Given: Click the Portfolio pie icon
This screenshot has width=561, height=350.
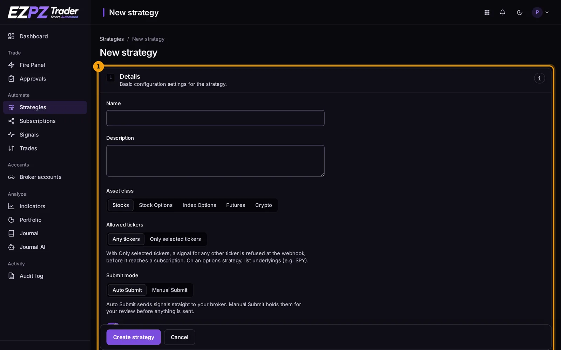Looking at the screenshot, I should 11,220.
